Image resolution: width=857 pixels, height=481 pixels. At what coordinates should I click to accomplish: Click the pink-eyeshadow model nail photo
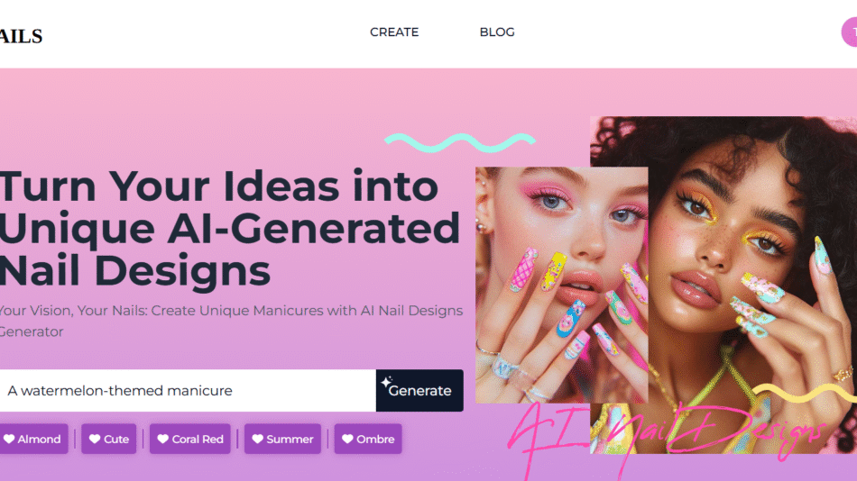(x=561, y=285)
